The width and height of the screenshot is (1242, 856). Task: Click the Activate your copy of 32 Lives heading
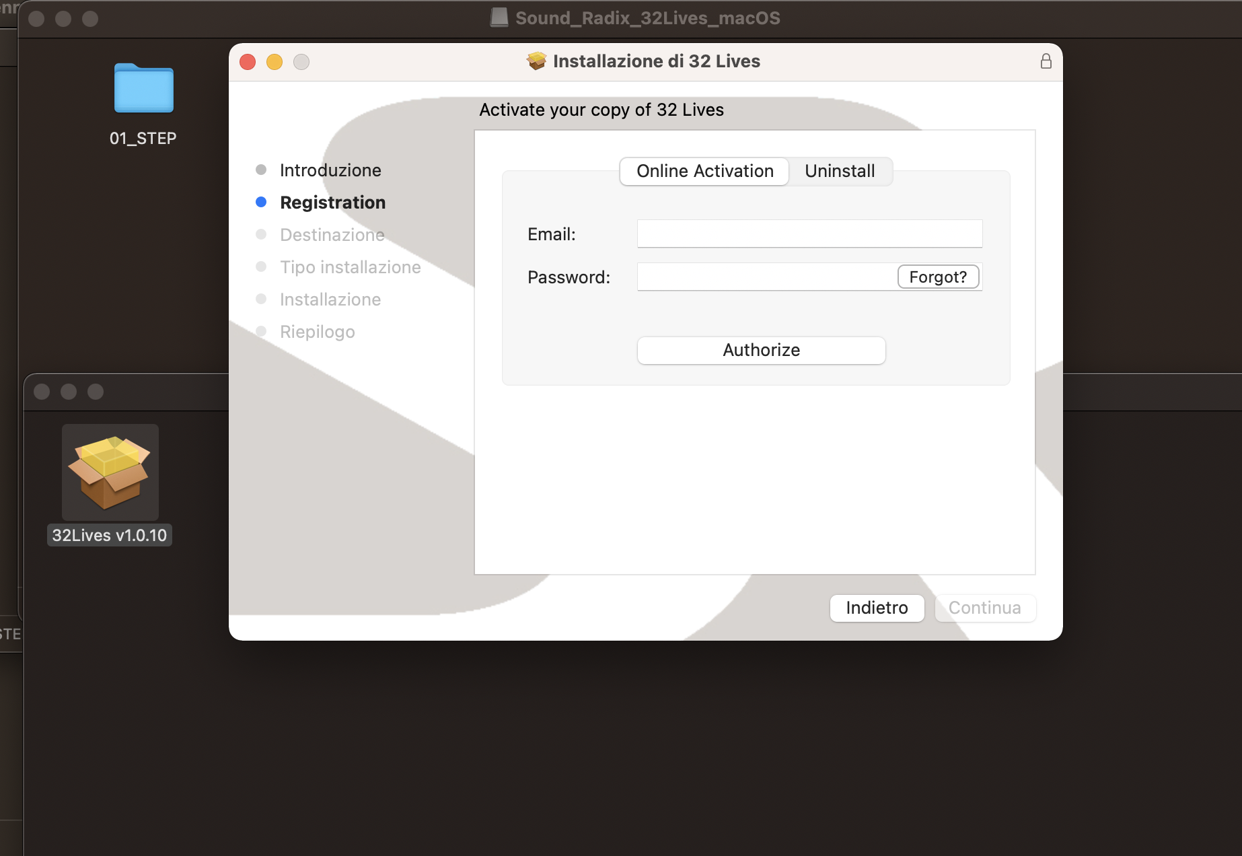(x=601, y=110)
